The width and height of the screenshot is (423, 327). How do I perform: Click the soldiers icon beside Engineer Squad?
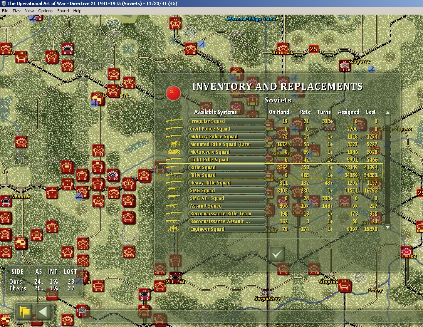click(x=173, y=229)
